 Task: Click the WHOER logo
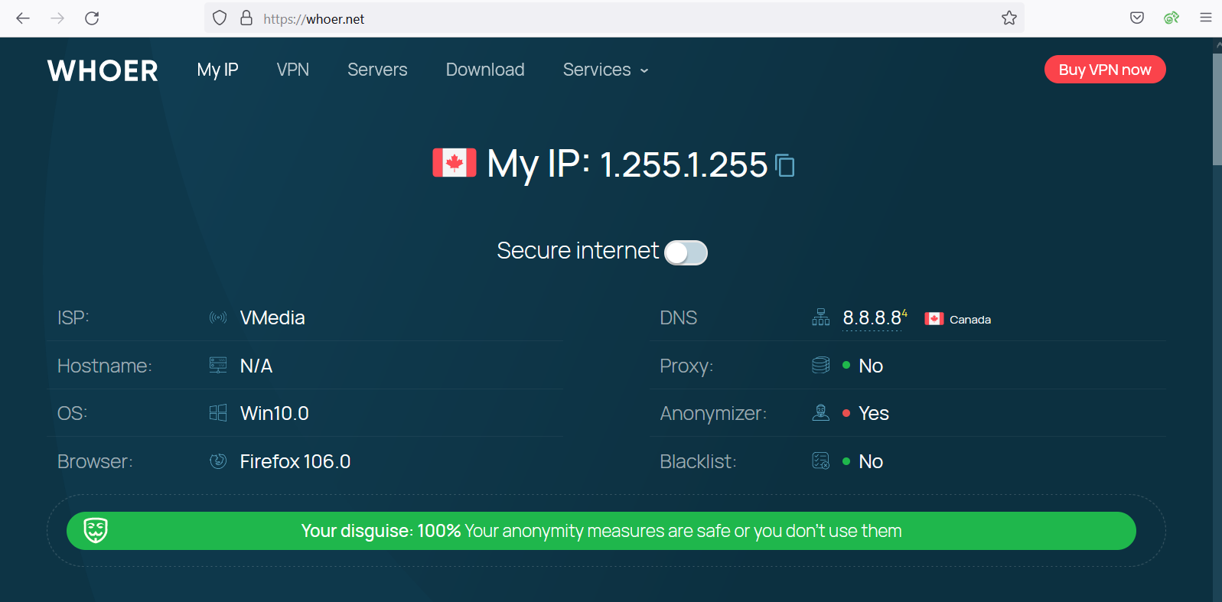(x=103, y=70)
